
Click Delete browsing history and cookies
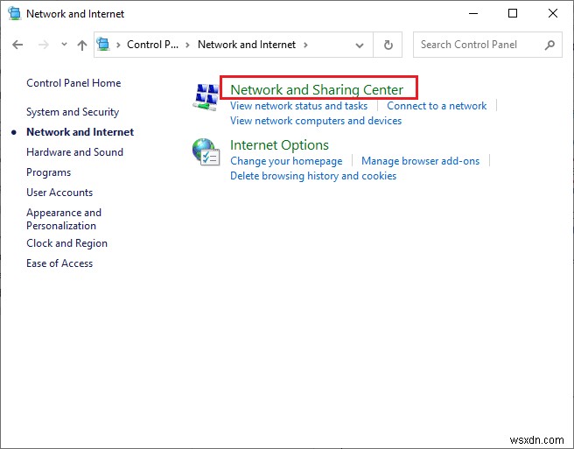click(x=313, y=176)
